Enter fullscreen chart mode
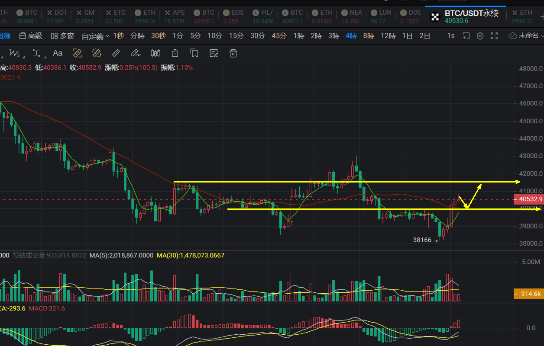This screenshot has width=544, height=346. (x=494, y=36)
